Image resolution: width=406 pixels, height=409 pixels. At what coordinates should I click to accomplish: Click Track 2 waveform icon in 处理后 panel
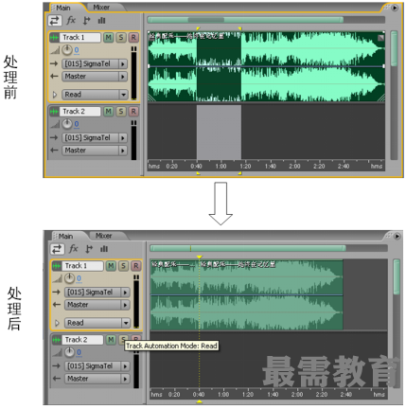point(57,340)
